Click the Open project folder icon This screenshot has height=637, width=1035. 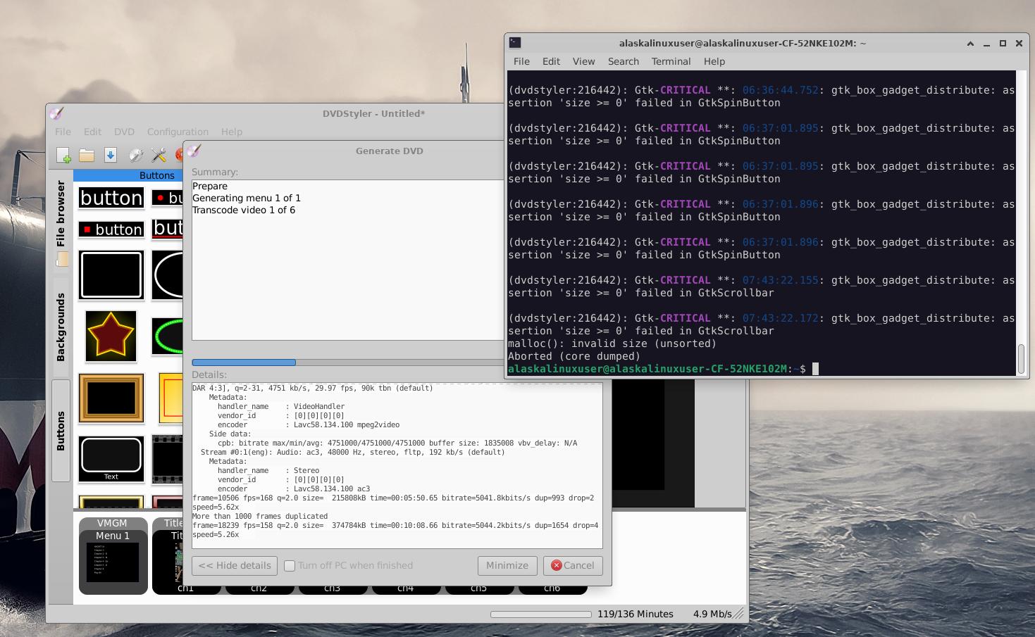tap(87, 156)
